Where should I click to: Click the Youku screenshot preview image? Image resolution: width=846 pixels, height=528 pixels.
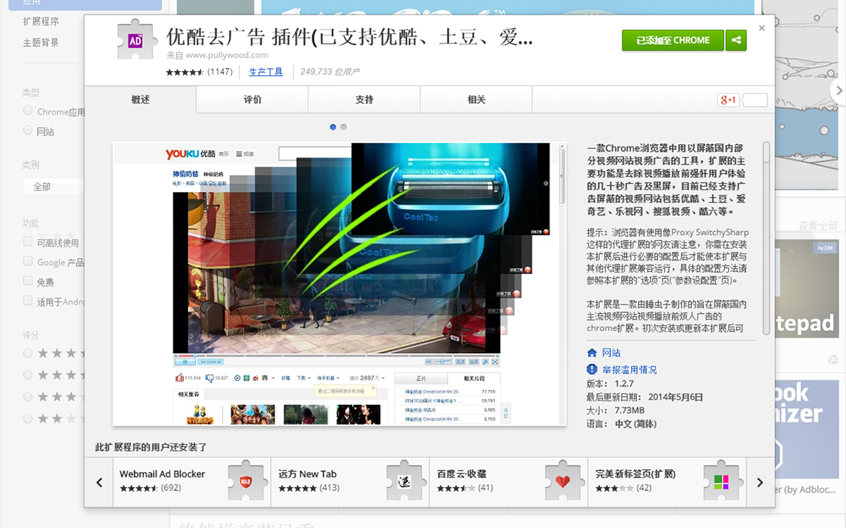(339, 284)
